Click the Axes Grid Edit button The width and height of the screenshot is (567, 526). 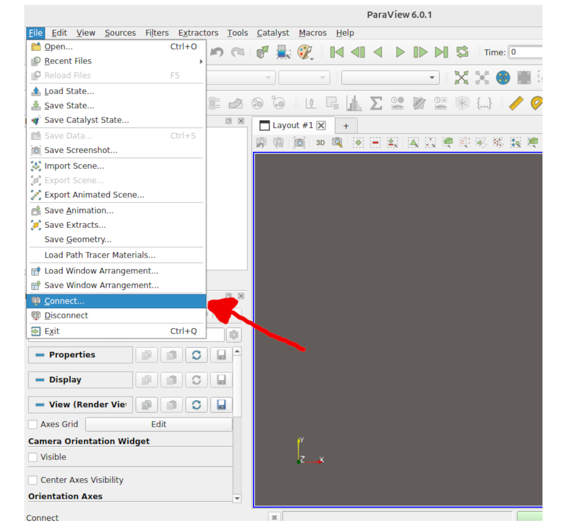coord(159,424)
